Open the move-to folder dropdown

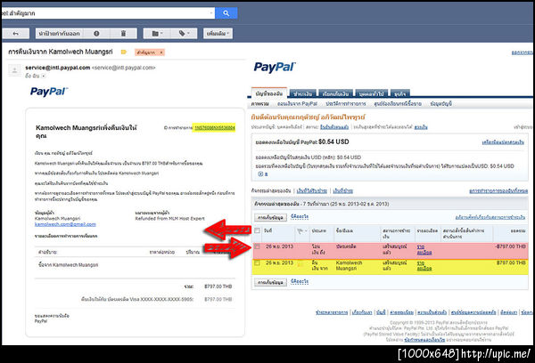(x=157, y=34)
